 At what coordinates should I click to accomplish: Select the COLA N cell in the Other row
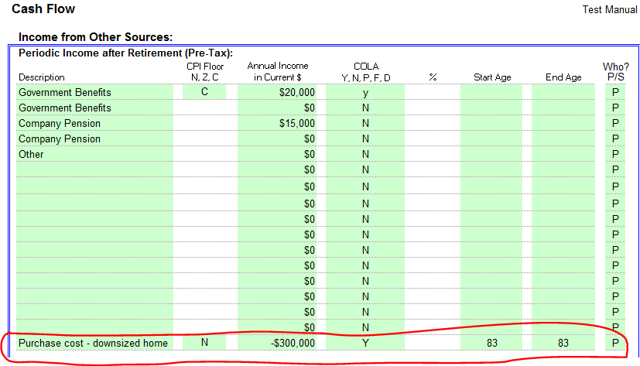coord(365,155)
